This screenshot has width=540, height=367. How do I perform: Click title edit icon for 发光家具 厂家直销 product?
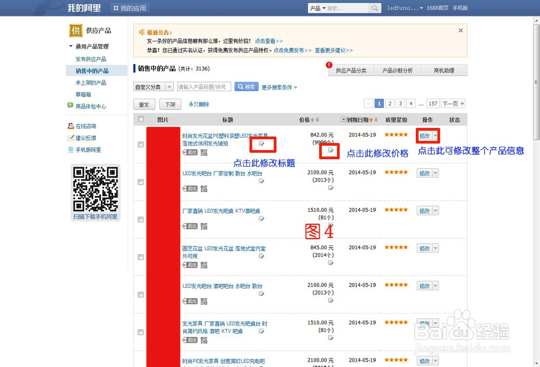point(262,331)
